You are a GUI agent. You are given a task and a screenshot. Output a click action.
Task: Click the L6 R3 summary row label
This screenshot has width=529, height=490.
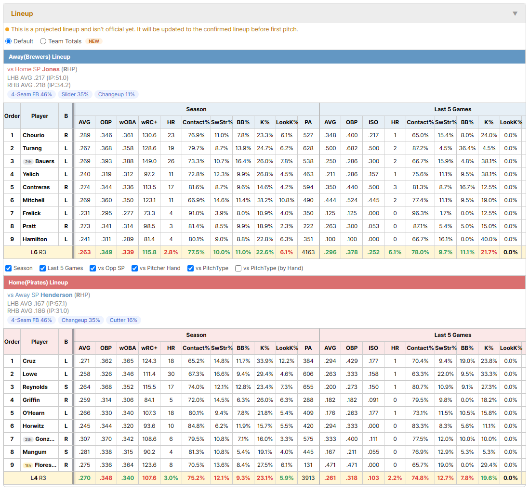[x=38, y=252]
